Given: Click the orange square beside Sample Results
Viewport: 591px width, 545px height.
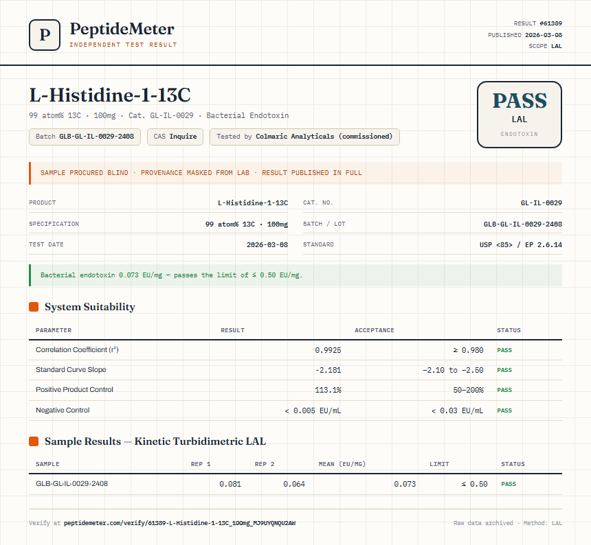Looking at the screenshot, I should click(34, 441).
